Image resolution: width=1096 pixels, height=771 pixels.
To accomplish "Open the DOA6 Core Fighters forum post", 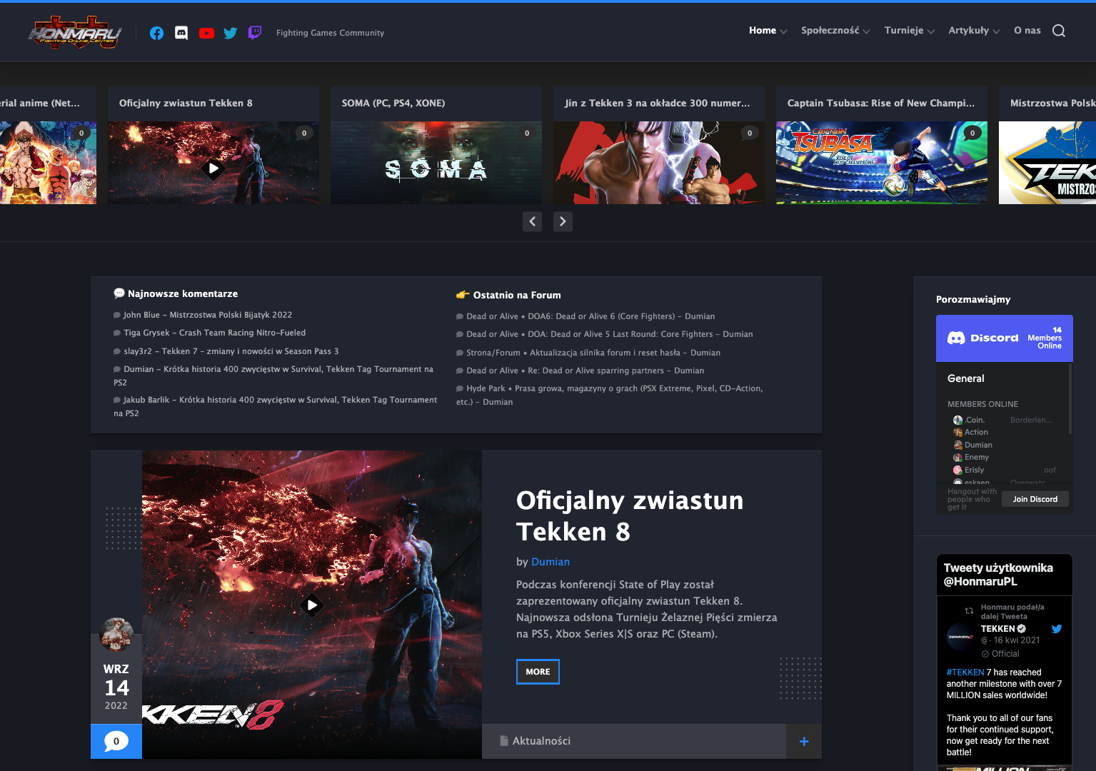I will pyautogui.click(x=590, y=316).
